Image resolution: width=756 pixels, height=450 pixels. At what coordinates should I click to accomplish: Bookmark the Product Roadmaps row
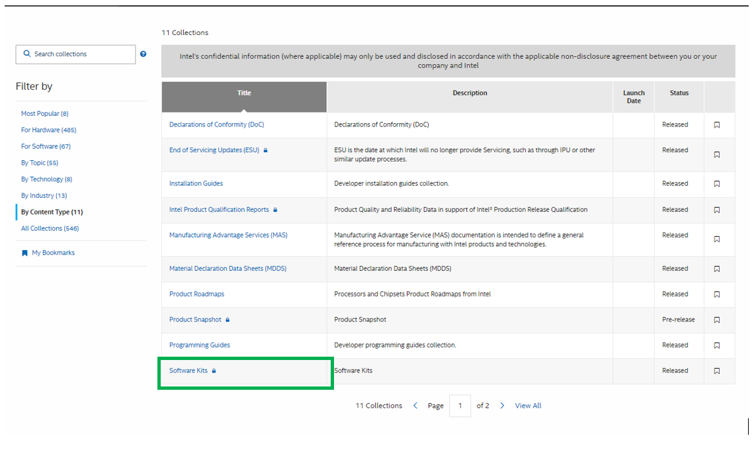tap(717, 294)
